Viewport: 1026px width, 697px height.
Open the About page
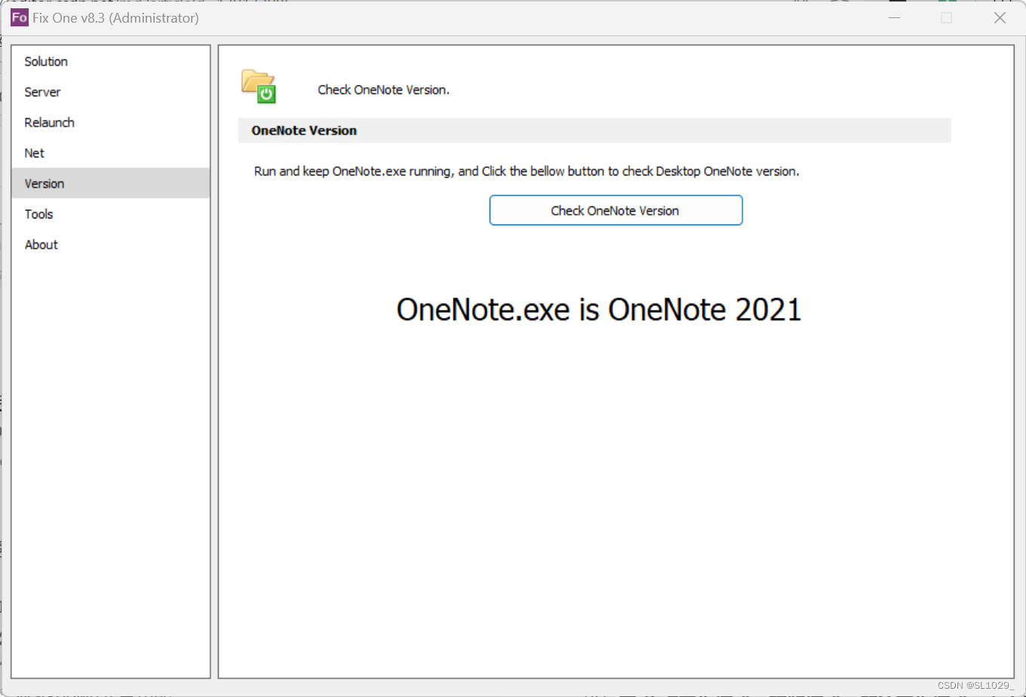(x=110, y=244)
